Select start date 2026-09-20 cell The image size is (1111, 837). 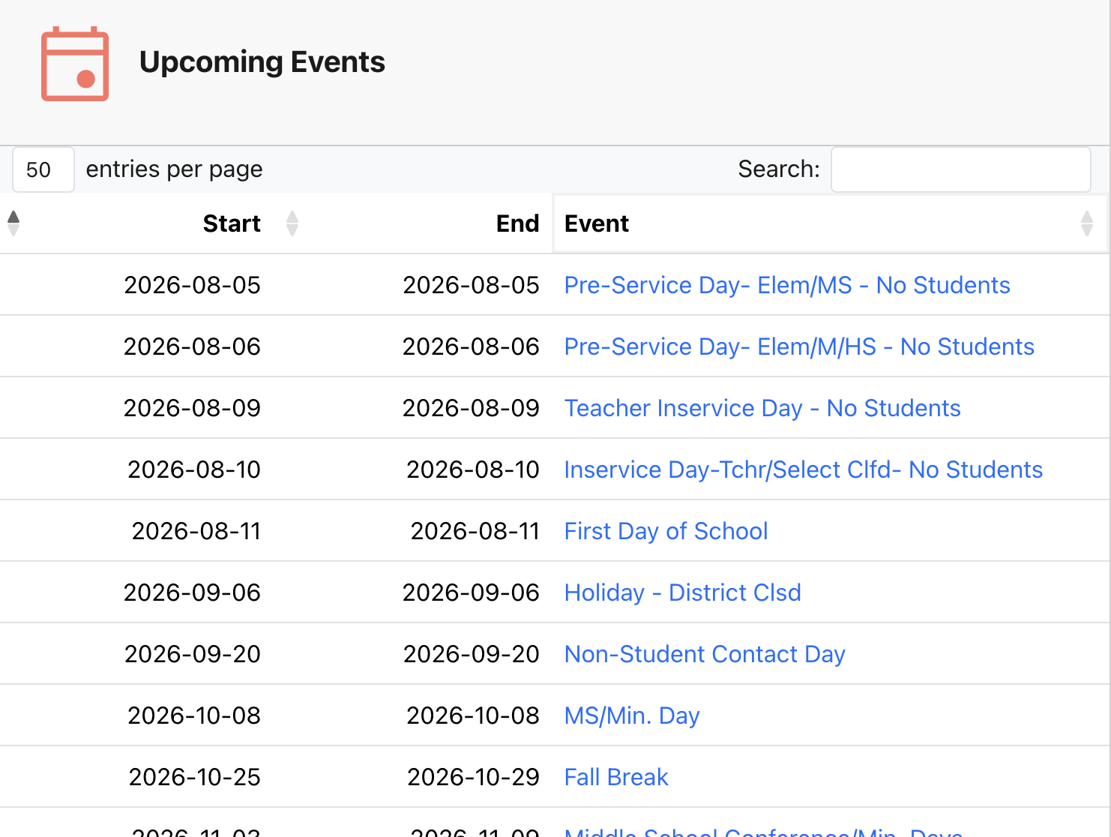pos(193,654)
